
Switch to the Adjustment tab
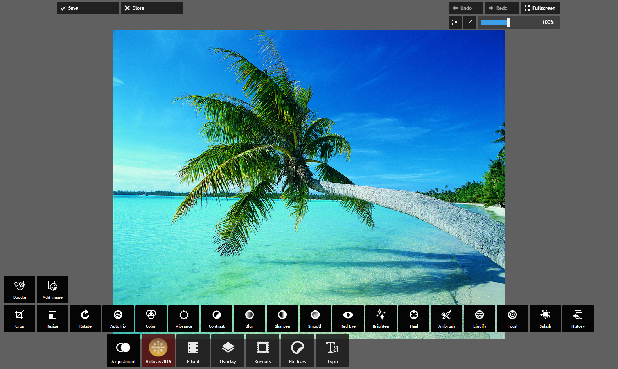pyautogui.click(x=123, y=351)
